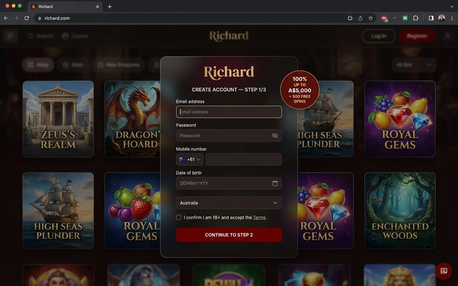Open the provider filter dropdown at right
The width and height of the screenshot is (458, 286).
point(414,65)
